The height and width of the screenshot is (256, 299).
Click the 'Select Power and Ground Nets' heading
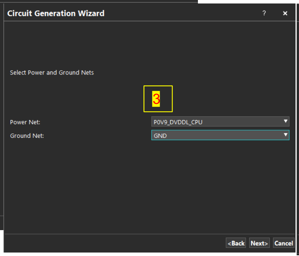pyautogui.click(x=52, y=73)
